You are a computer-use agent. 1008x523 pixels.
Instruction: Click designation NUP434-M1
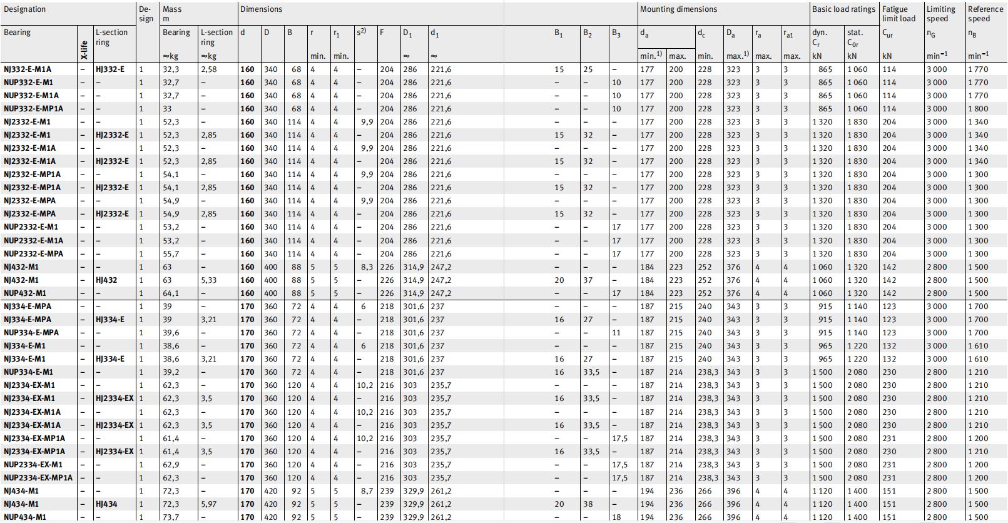25,517
